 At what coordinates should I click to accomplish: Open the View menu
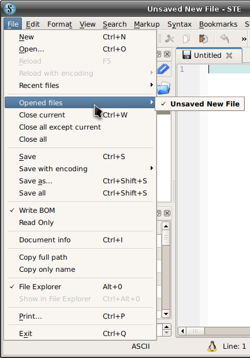(x=87, y=24)
